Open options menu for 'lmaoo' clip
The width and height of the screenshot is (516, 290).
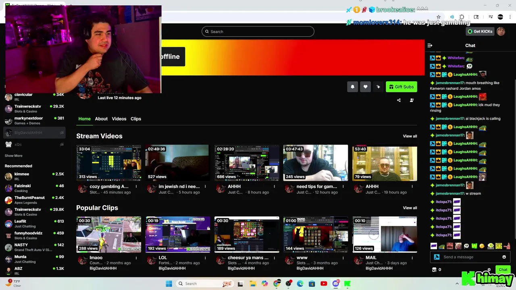click(x=136, y=258)
